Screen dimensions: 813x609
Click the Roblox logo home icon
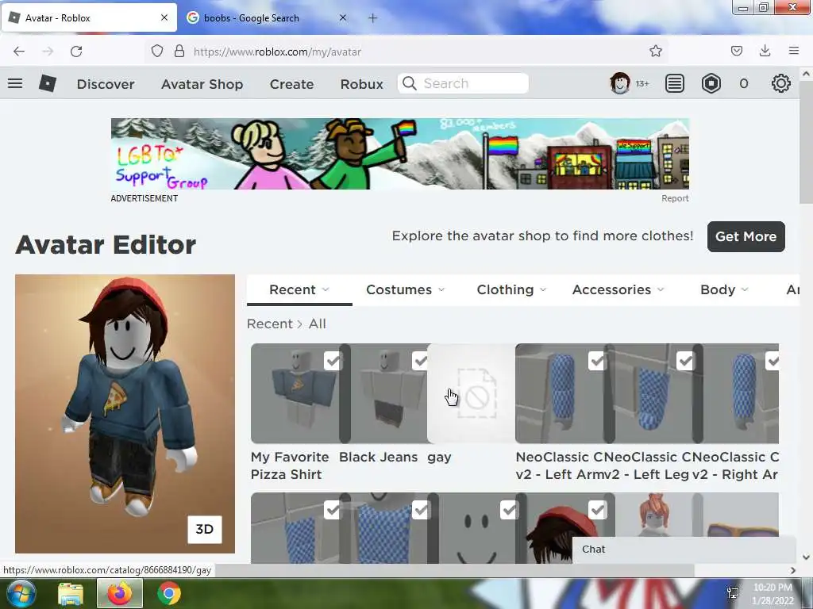click(48, 83)
